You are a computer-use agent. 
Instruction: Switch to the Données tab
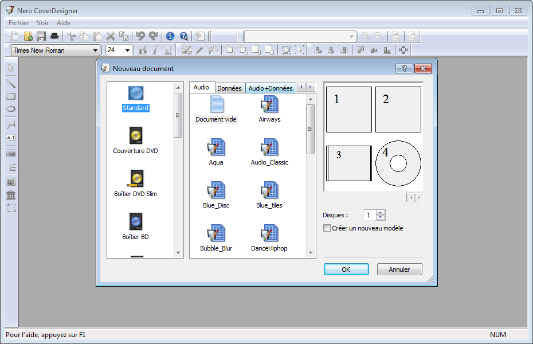point(230,88)
